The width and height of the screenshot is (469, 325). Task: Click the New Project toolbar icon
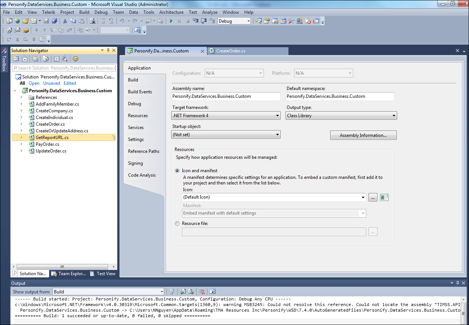tap(9, 21)
